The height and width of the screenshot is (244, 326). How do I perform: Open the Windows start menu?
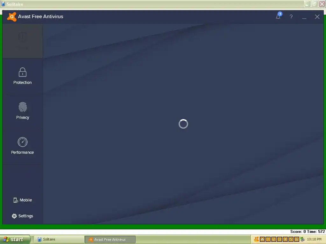pos(15,239)
